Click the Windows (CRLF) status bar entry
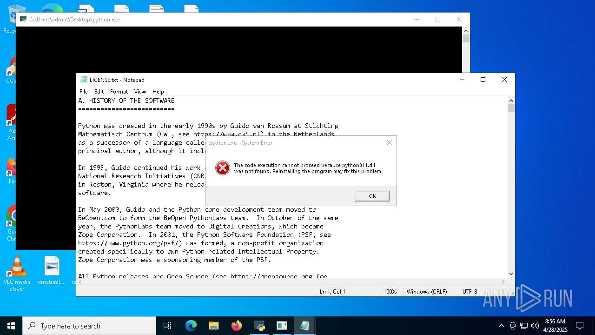The image size is (595, 335). tap(427, 292)
